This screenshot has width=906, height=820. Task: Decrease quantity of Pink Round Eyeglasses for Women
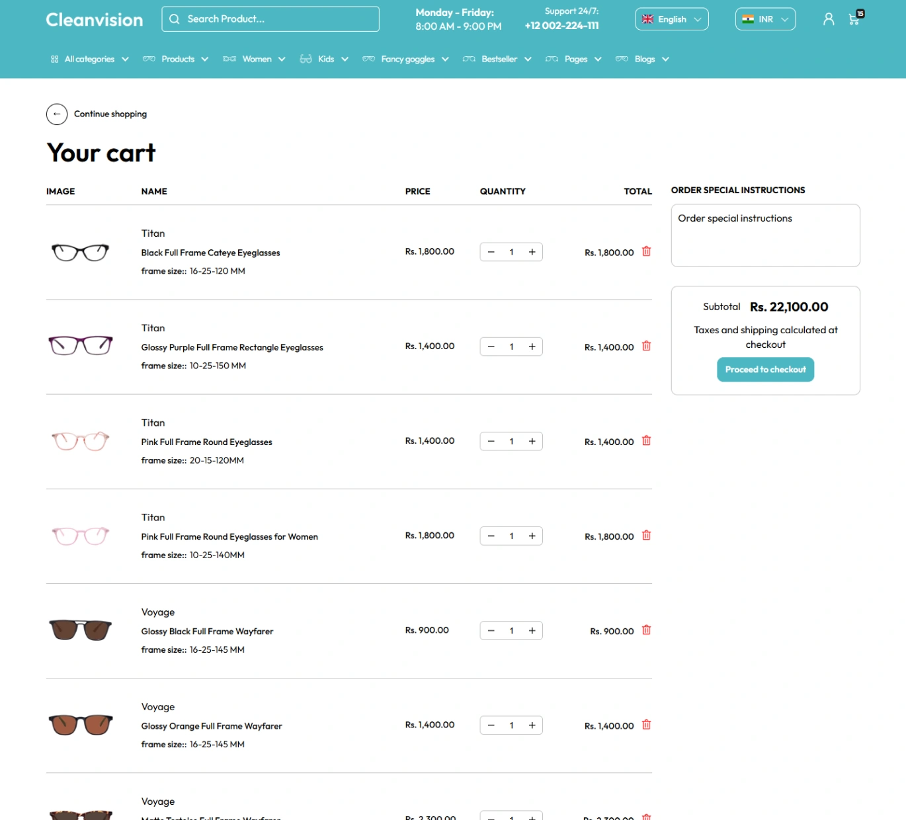pyautogui.click(x=491, y=536)
